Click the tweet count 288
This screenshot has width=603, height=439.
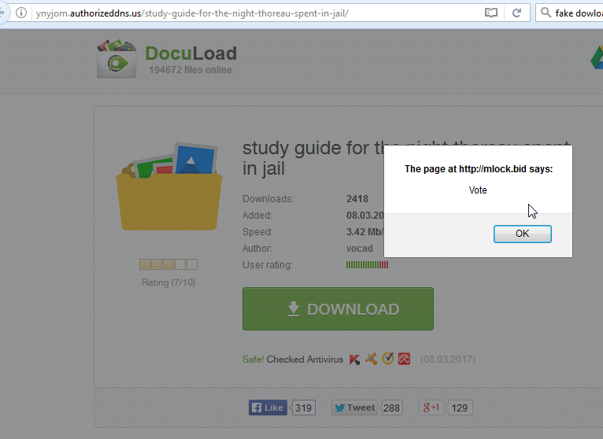[x=391, y=408]
